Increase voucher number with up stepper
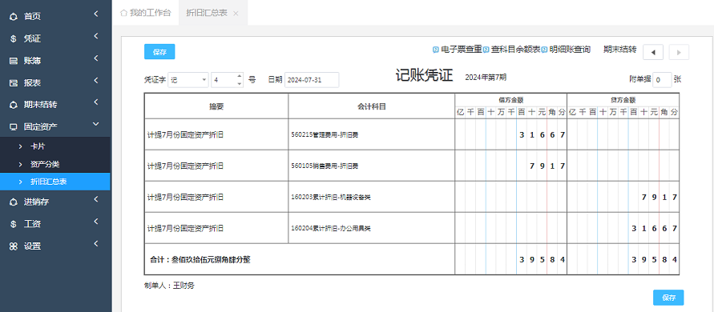The height and width of the screenshot is (312, 714). (x=240, y=76)
